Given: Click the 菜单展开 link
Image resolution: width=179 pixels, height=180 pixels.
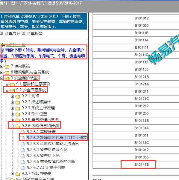Looking at the screenshot, I should click(13, 33).
